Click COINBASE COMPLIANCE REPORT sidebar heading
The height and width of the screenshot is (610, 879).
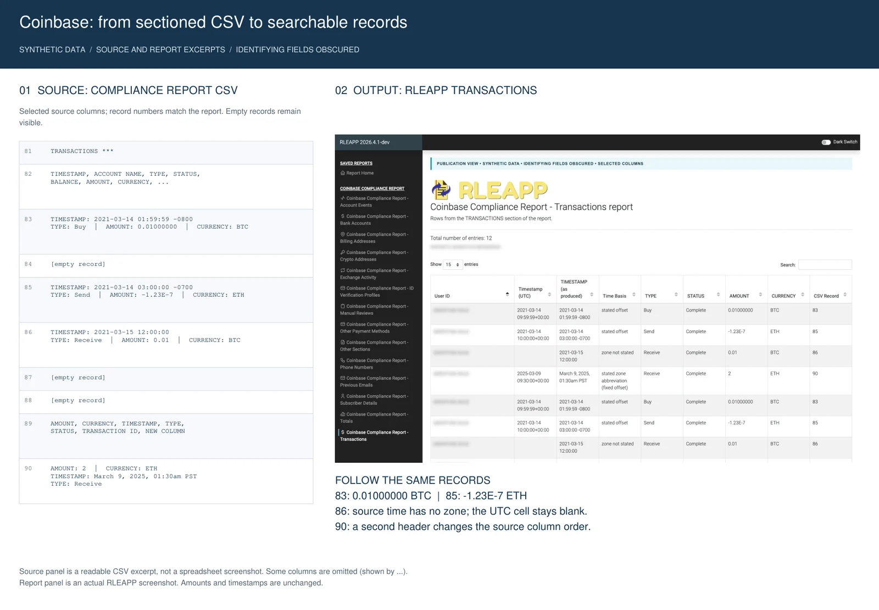372,188
